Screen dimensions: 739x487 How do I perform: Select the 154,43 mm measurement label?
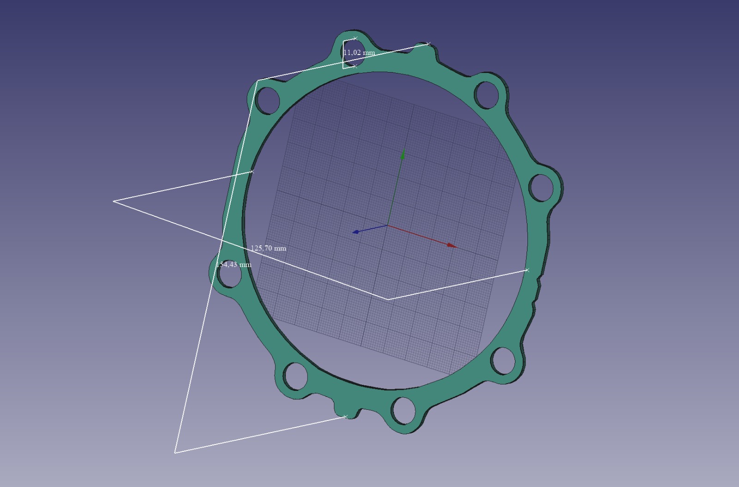click(234, 264)
